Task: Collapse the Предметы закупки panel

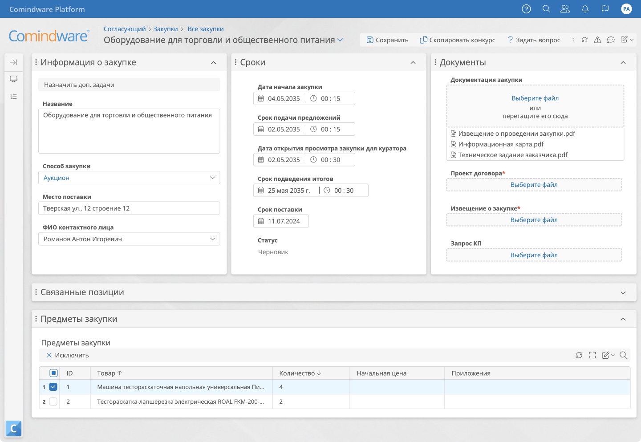Action: (x=623, y=319)
